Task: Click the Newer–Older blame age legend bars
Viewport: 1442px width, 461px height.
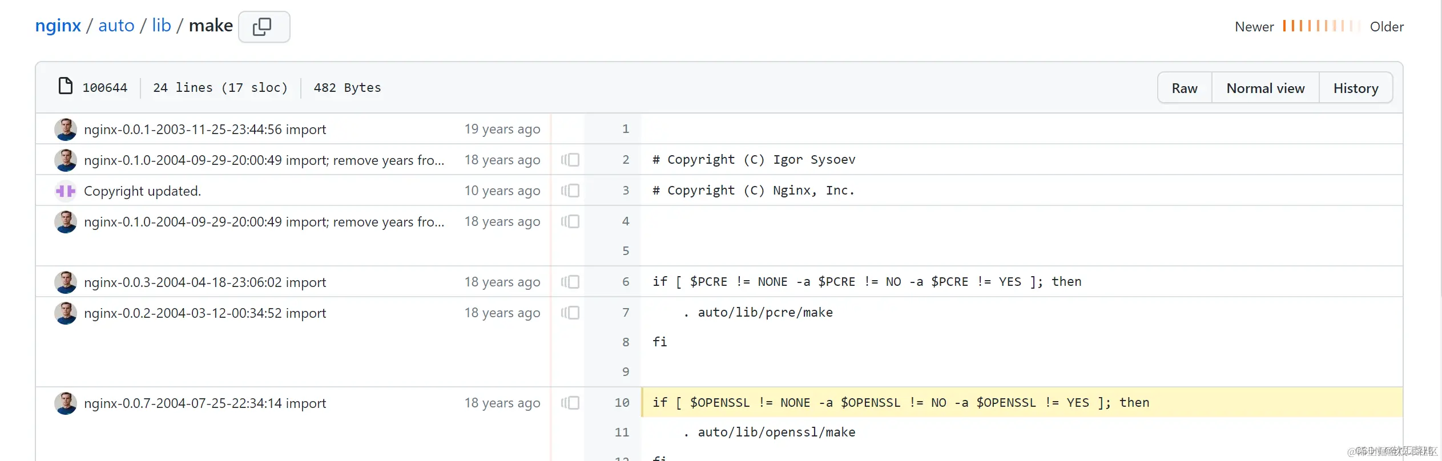Action: [x=1322, y=26]
